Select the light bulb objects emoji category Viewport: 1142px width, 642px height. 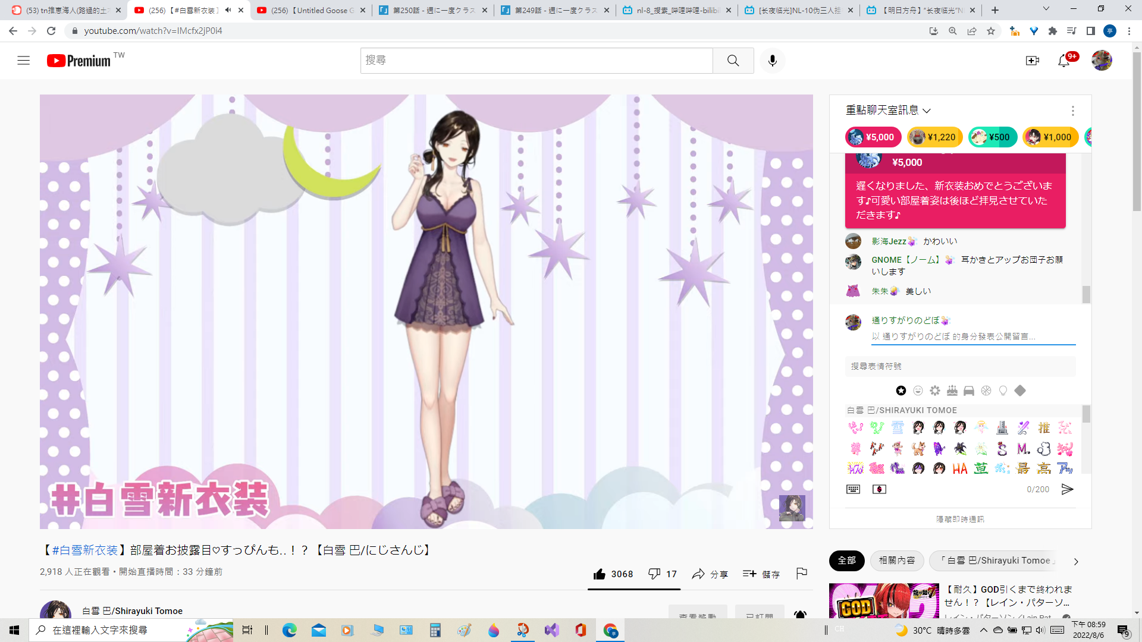click(1003, 391)
